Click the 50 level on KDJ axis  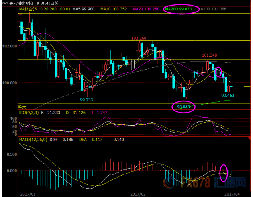(15, 127)
